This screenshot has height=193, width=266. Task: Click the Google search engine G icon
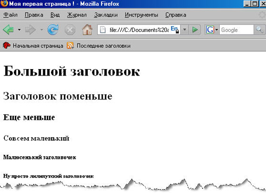(x=210, y=30)
